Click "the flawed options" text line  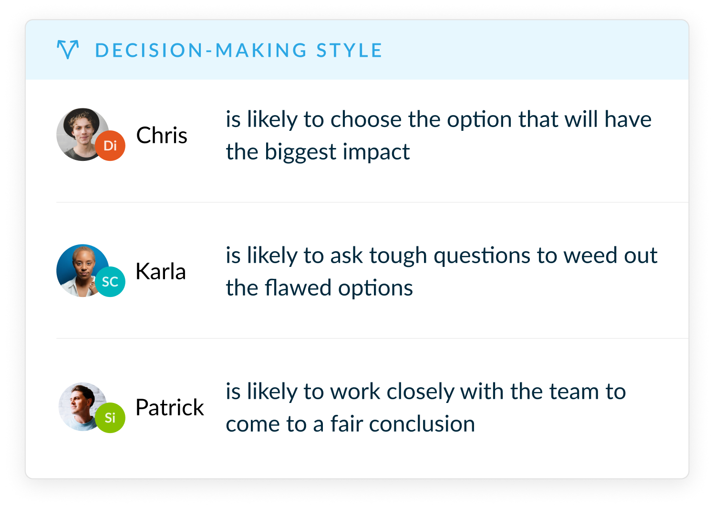319,288
